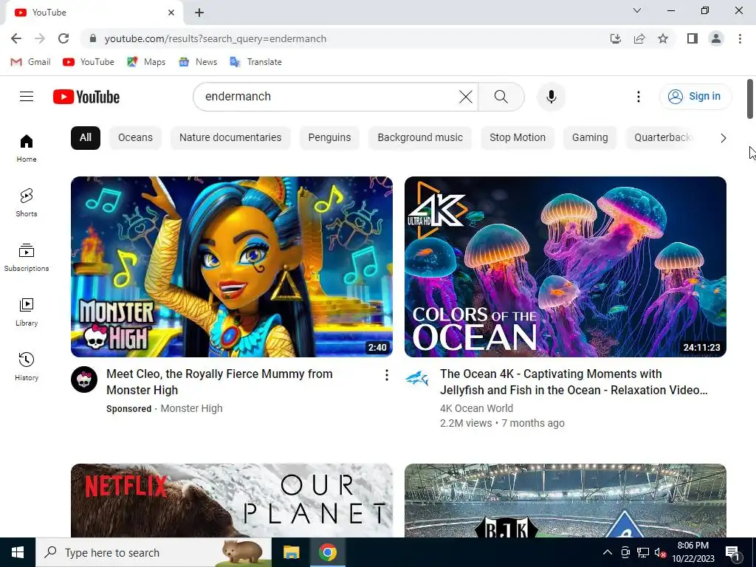Go forward in browser history
Screen dimensions: 756x567
pyautogui.click(x=40, y=38)
